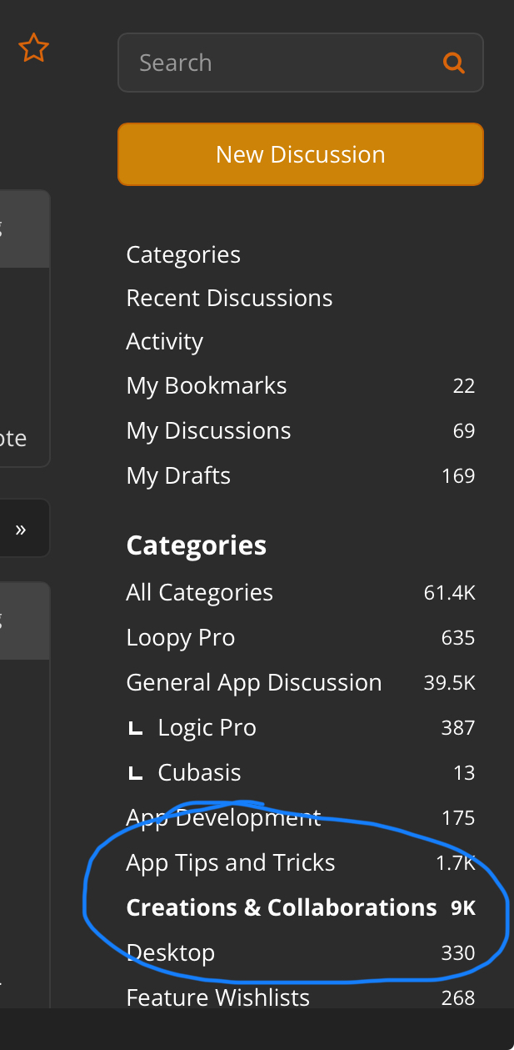Click inside the Search field
This screenshot has width=514, height=1050.
click(283, 63)
